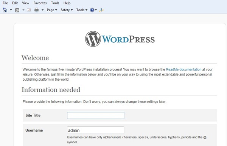Open the Favorites menu
The width and height of the screenshot is (227, 146).
40,3
